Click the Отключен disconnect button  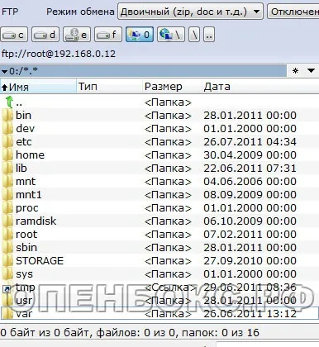(x=293, y=12)
